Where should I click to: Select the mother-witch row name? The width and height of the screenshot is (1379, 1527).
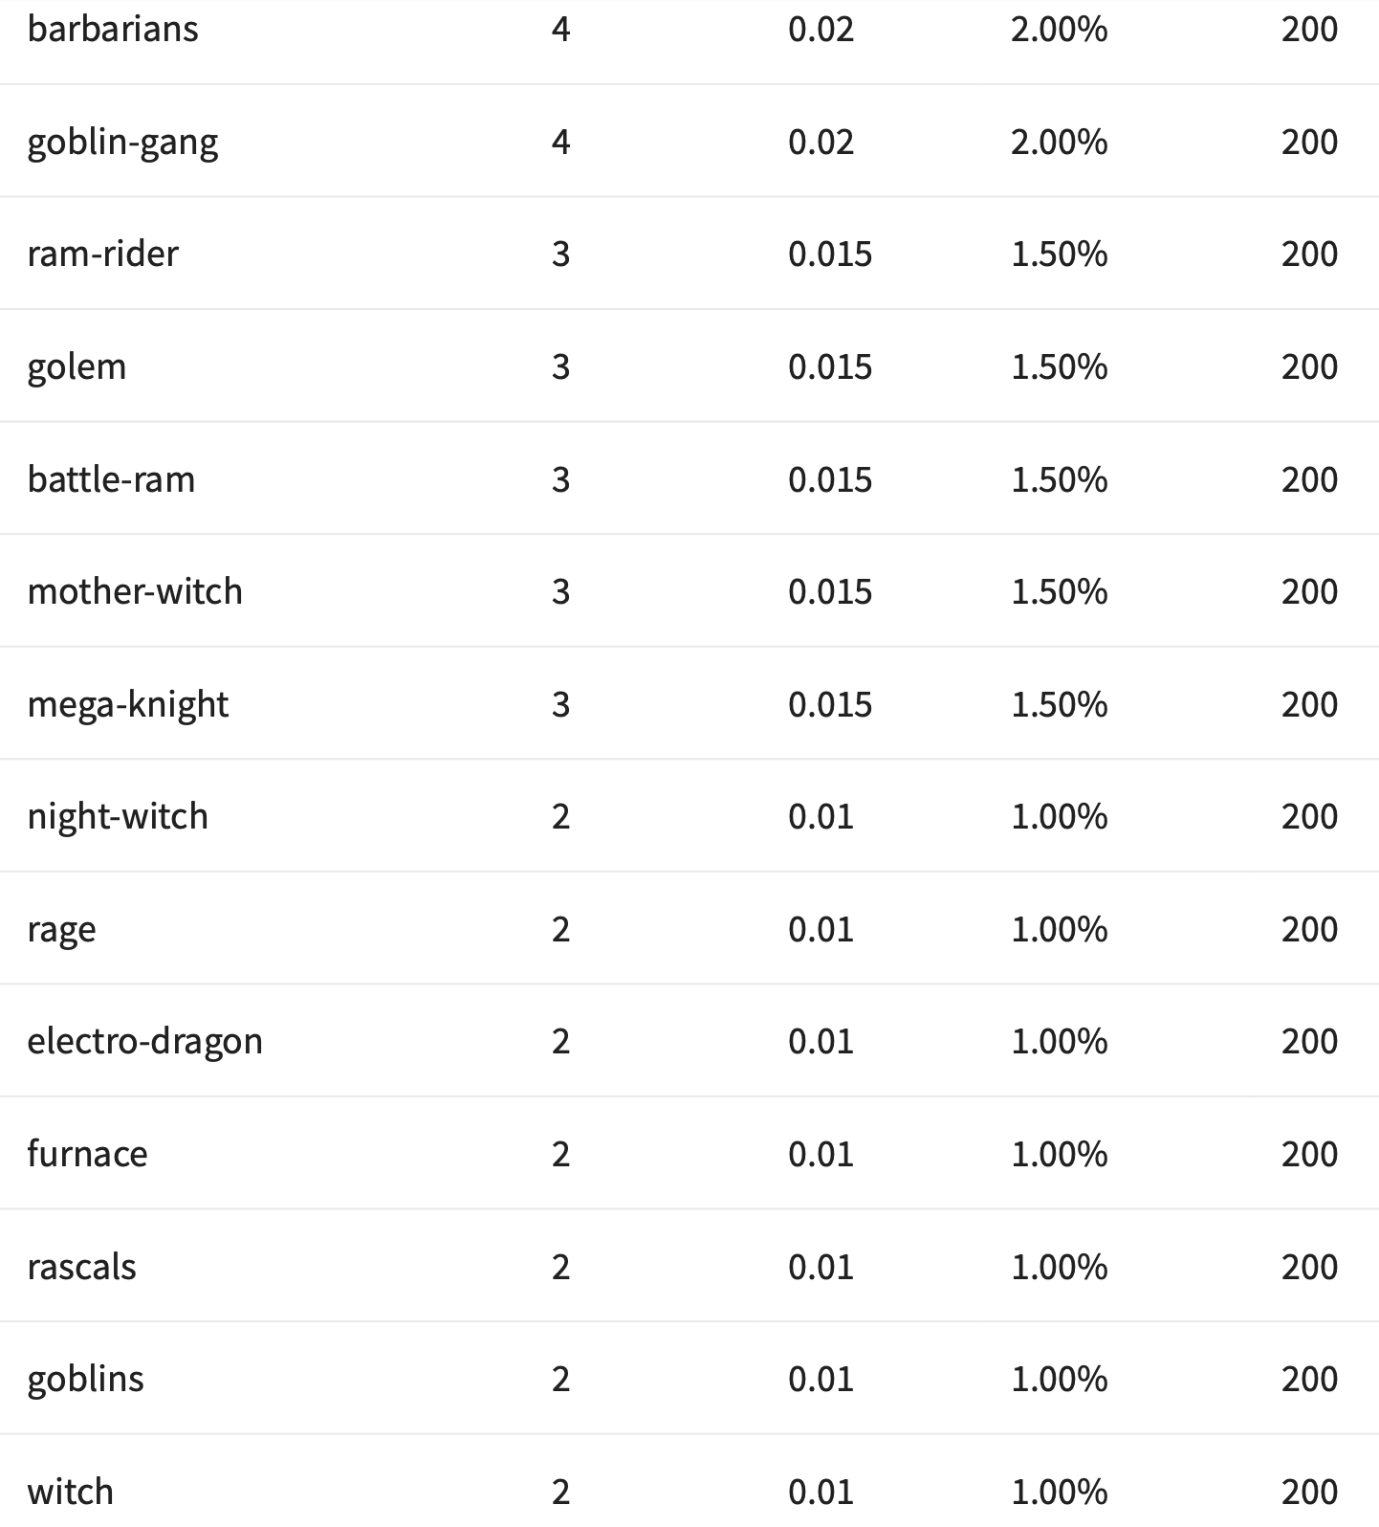[x=135, y=591]
